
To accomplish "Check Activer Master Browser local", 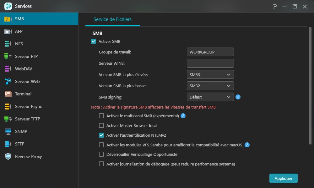I will pyautogui.click(x=101, y=125).
